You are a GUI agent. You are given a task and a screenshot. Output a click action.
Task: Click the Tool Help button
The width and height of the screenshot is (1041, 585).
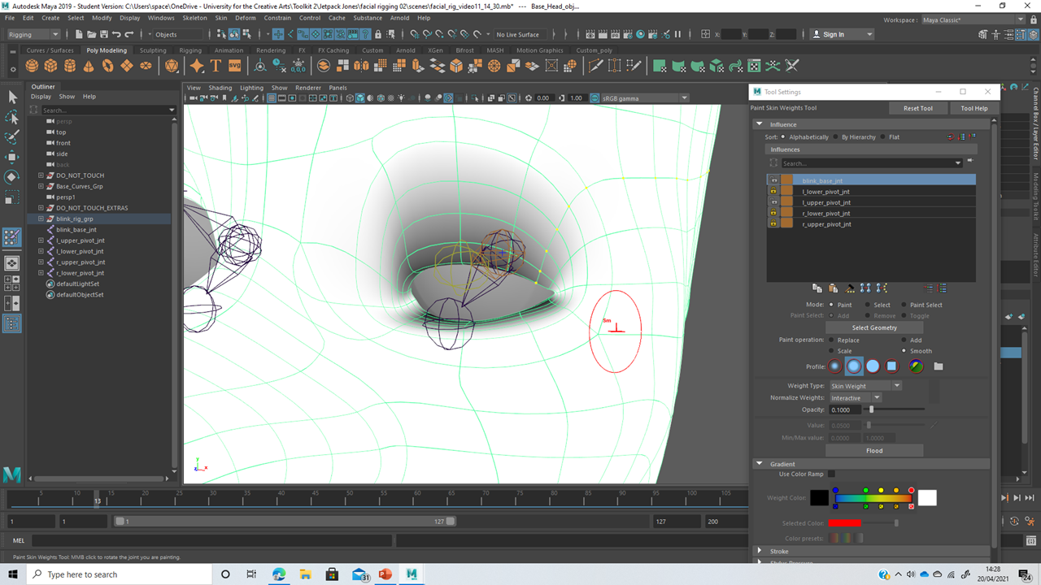(973, 108)
